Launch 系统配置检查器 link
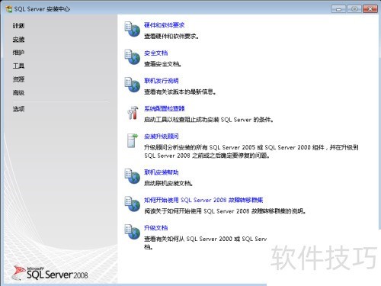The height and width of the screenshot is (286, 381). pyautogui.click(x=165, y=109)
